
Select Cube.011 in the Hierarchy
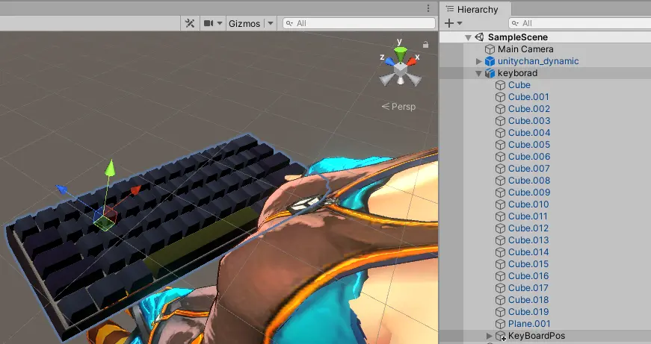[528, 216]
